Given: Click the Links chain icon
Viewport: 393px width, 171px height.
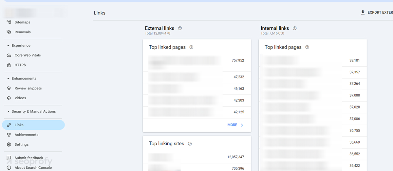Looking at the screenshot, I should point(9,125).
